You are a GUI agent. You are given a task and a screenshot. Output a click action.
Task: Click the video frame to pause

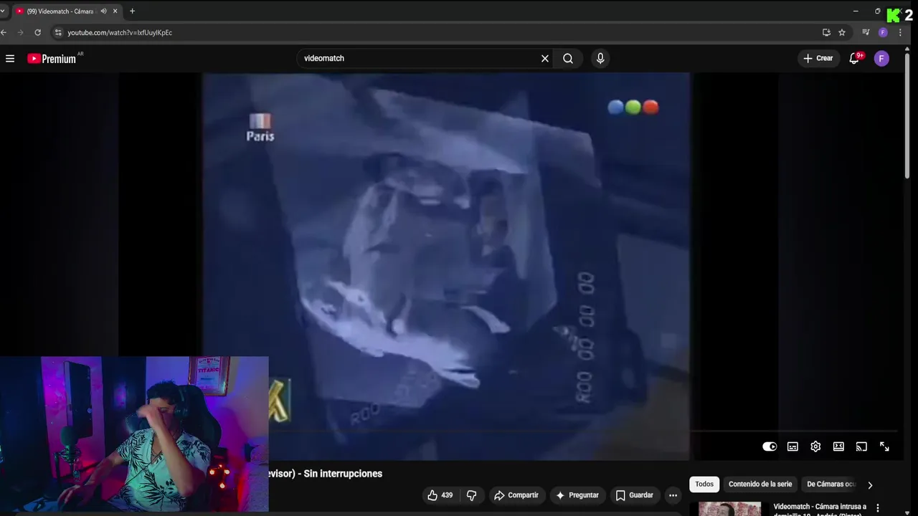[446, 265]
